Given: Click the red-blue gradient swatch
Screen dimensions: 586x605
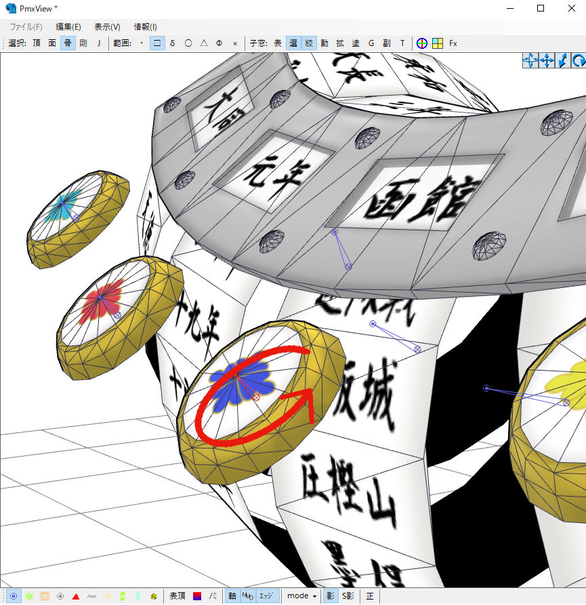Looking at the screenshot, I should click(197, 596).
